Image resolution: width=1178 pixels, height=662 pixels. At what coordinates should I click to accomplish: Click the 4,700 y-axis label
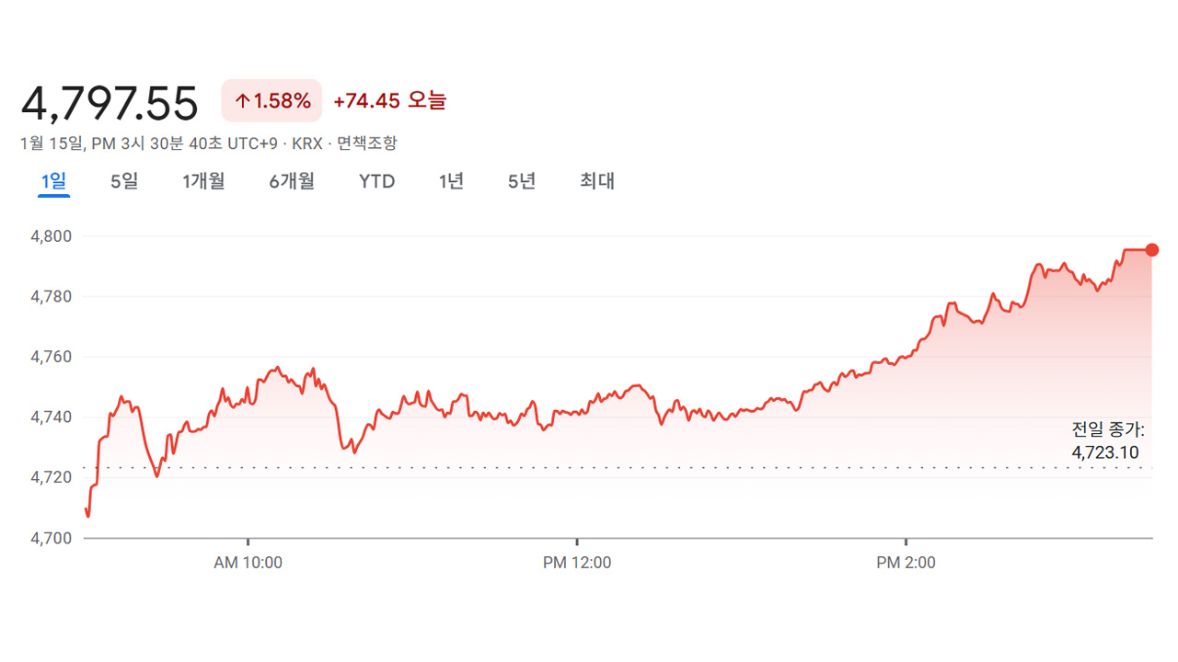coord(52,538)
